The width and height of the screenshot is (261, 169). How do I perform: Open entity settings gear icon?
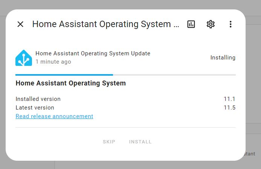(211, 24)
